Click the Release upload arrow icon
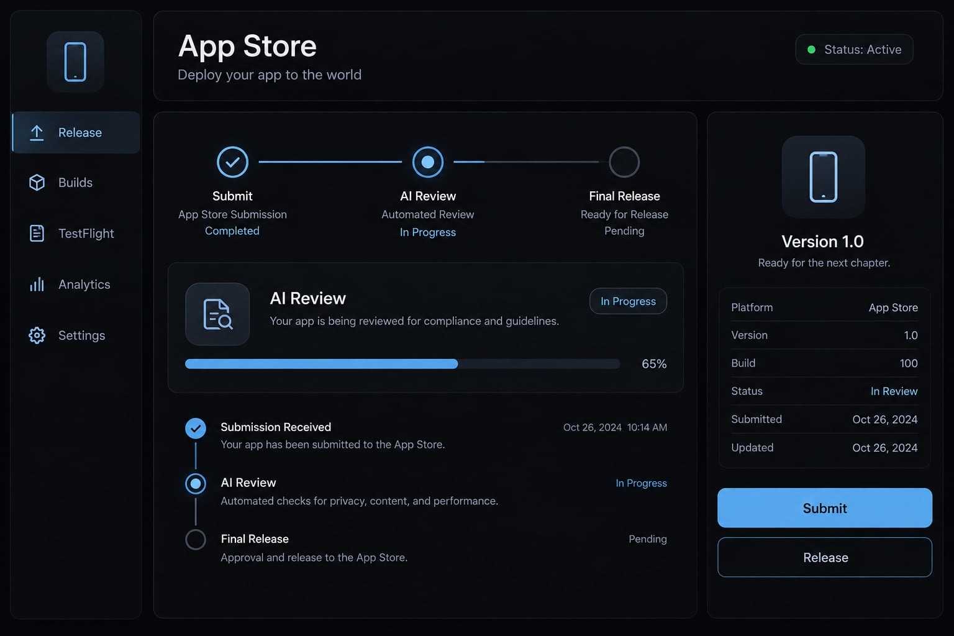This screenshot has width=954, height=636. coord(37,132)
